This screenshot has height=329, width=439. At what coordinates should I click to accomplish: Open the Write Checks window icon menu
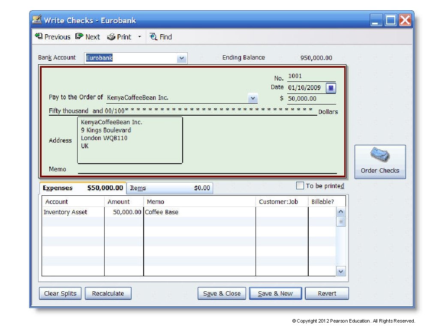(37, 20)
